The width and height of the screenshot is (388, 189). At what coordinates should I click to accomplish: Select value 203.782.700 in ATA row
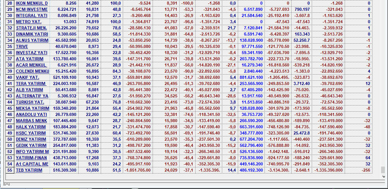pyautogui.click(x=251, y=59)
